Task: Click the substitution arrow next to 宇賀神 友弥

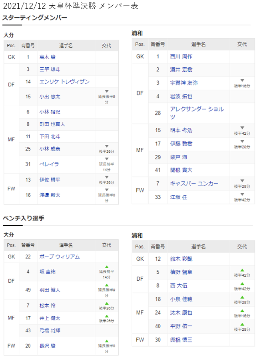Action: [x=242, y=80]
